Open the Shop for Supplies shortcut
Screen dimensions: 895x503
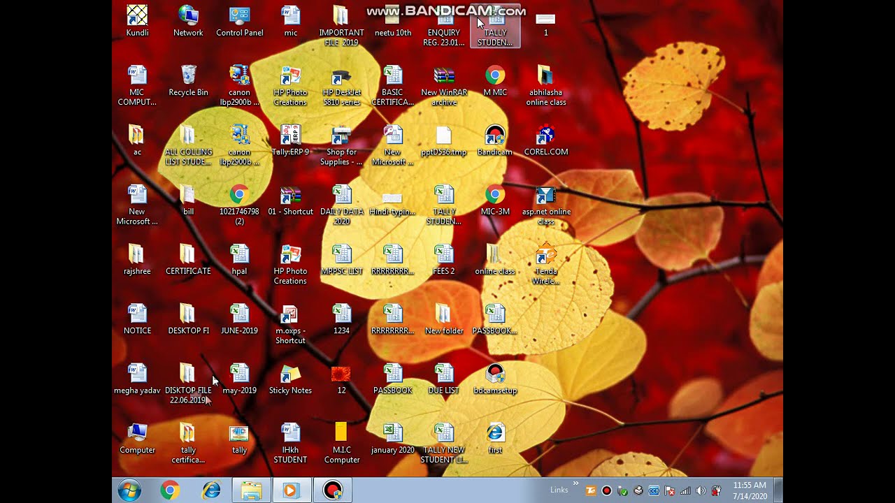(x=341, y=145)
